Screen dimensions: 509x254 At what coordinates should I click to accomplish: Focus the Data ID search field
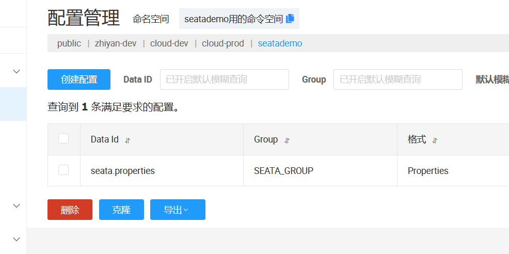coord(224,80)
